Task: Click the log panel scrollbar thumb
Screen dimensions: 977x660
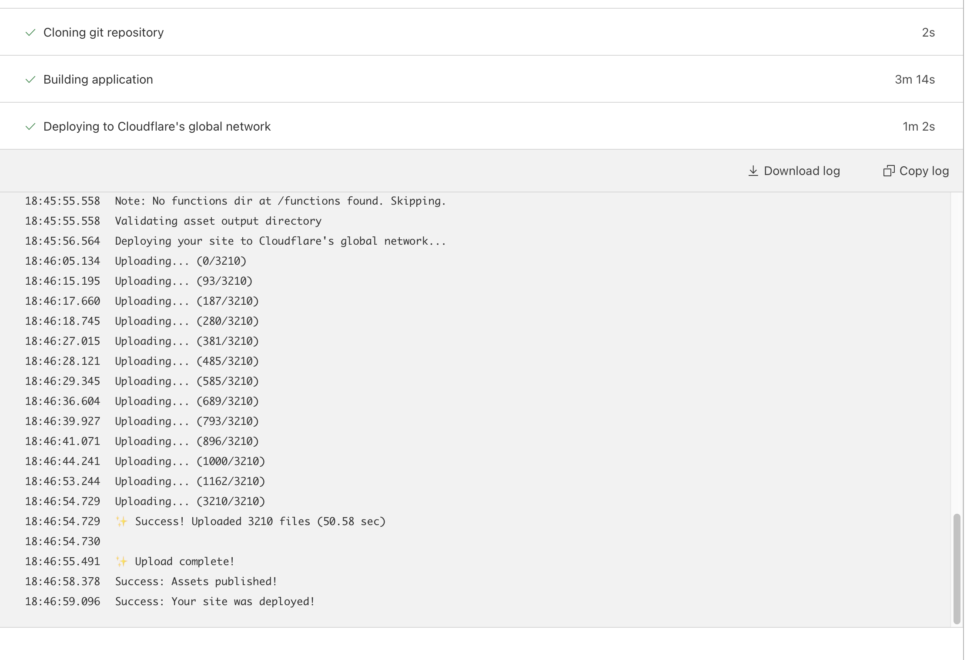Action: point(957,569)
